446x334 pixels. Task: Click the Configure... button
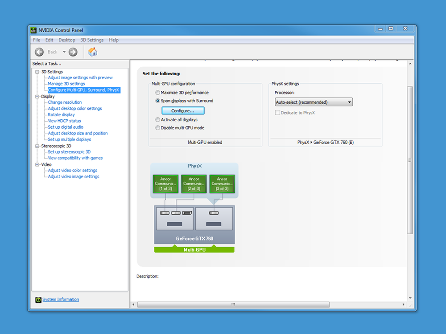183,110
